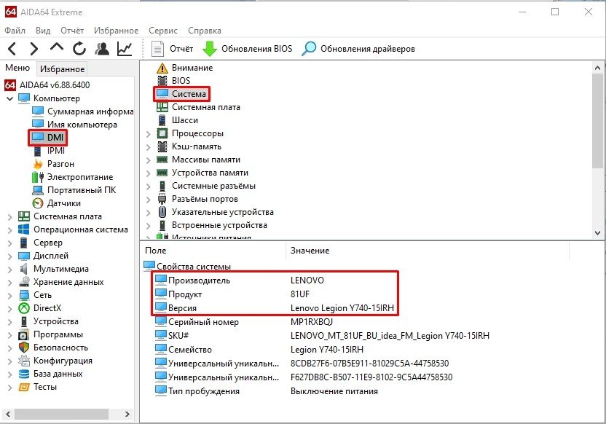Go back with the left arrow toolbar icon
Screen dimensions: 606x424
click(12, 49)
